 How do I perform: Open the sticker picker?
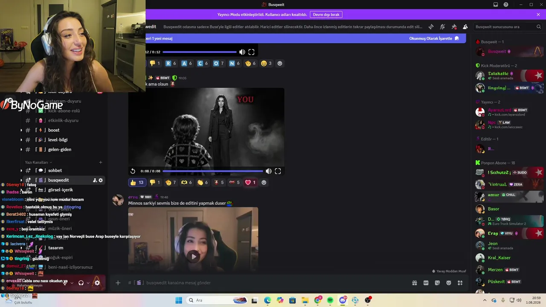437,283
